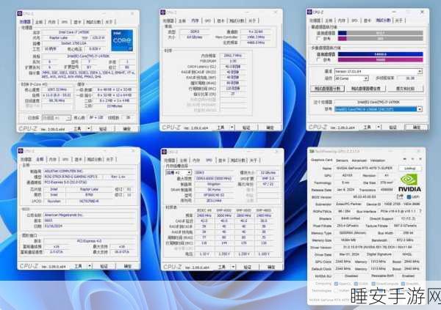Viewport: 441px width, 310px height.
Task: Switch to 显卡 tab in mainboard window
Action: [x=78, y=159]
